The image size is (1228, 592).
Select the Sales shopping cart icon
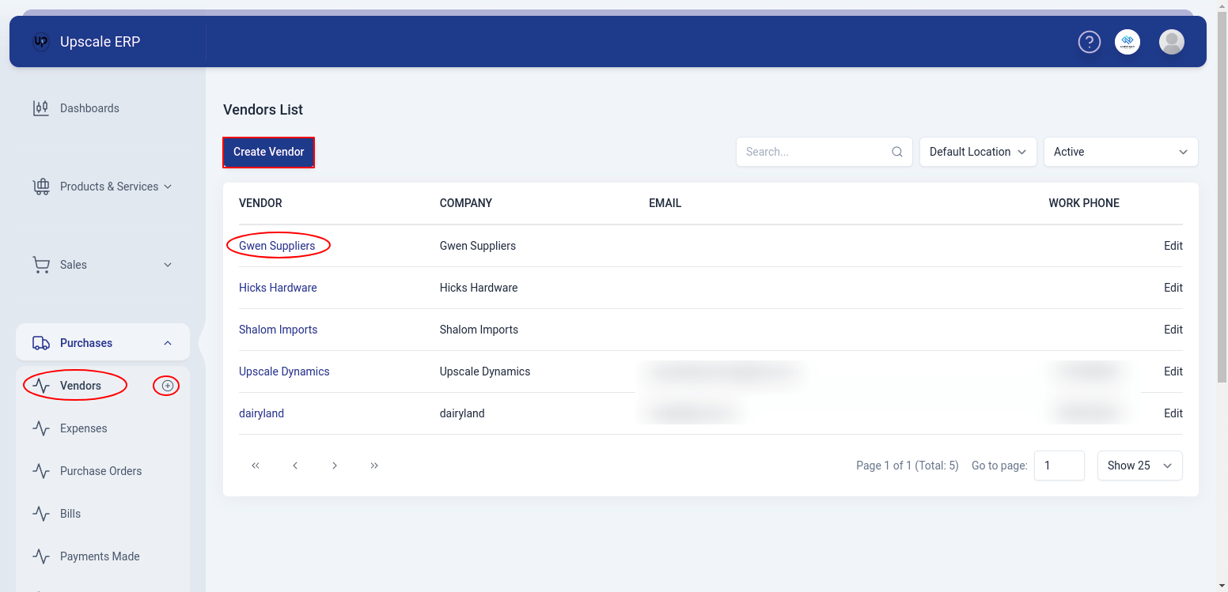[x=40, y=264]
